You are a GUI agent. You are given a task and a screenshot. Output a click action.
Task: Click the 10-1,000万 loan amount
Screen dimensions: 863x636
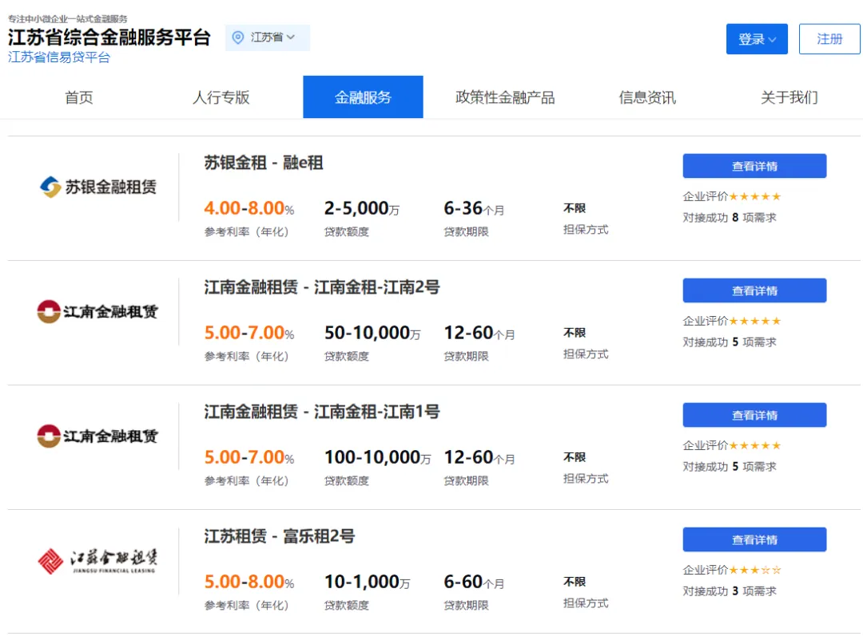coord(367,582)
